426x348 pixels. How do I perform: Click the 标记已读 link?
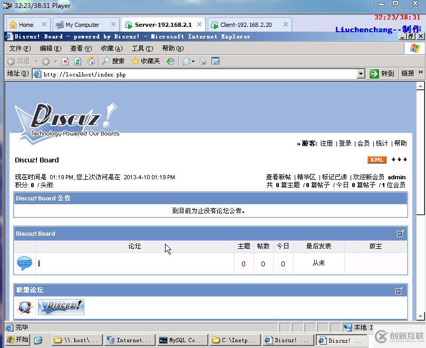click(x=334, y=177)
